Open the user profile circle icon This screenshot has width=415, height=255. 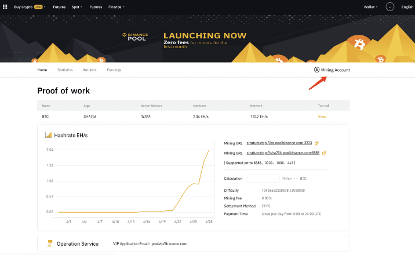[389, 7]
